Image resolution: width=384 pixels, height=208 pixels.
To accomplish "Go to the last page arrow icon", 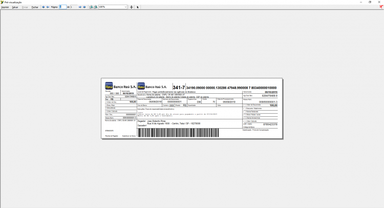I will pos(84,7).
